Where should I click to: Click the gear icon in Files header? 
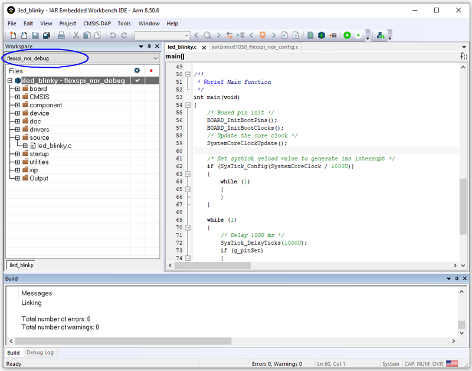click(137, 71)
